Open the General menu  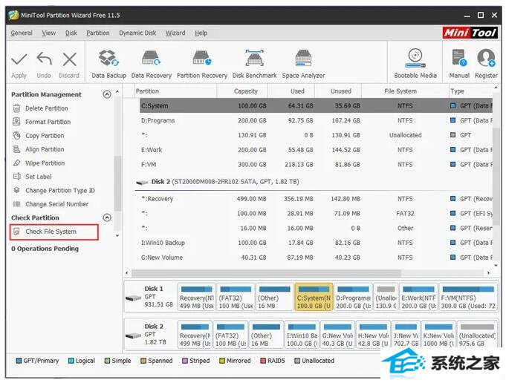(22, 33)
